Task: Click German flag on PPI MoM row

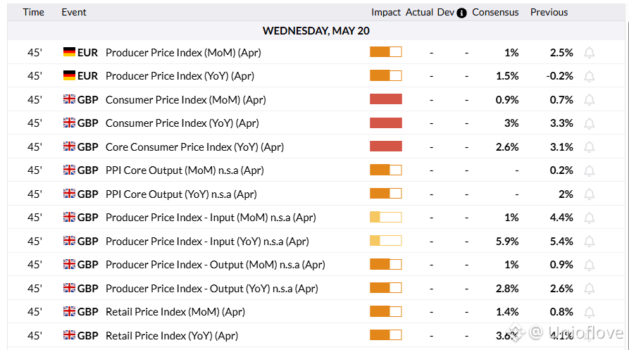Action: pyautogui.click(x=69, y=51)
